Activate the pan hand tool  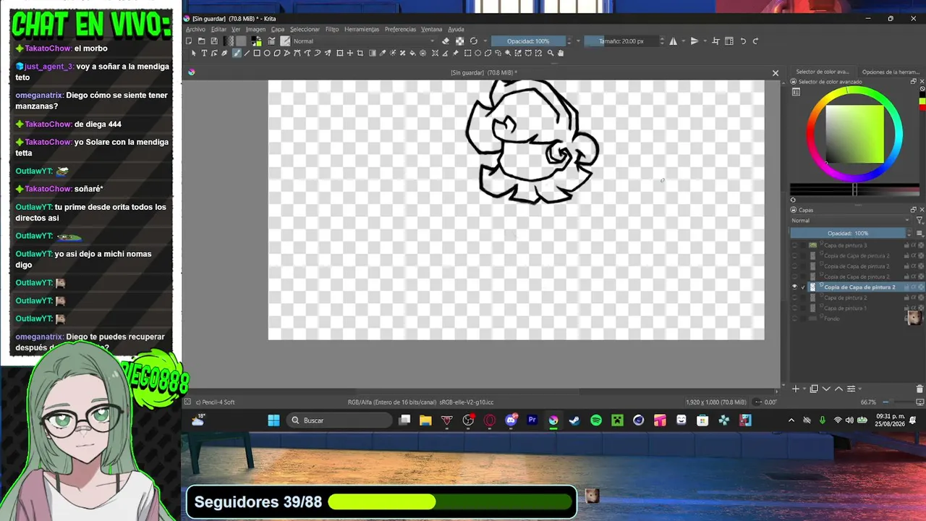pos(561,53)
